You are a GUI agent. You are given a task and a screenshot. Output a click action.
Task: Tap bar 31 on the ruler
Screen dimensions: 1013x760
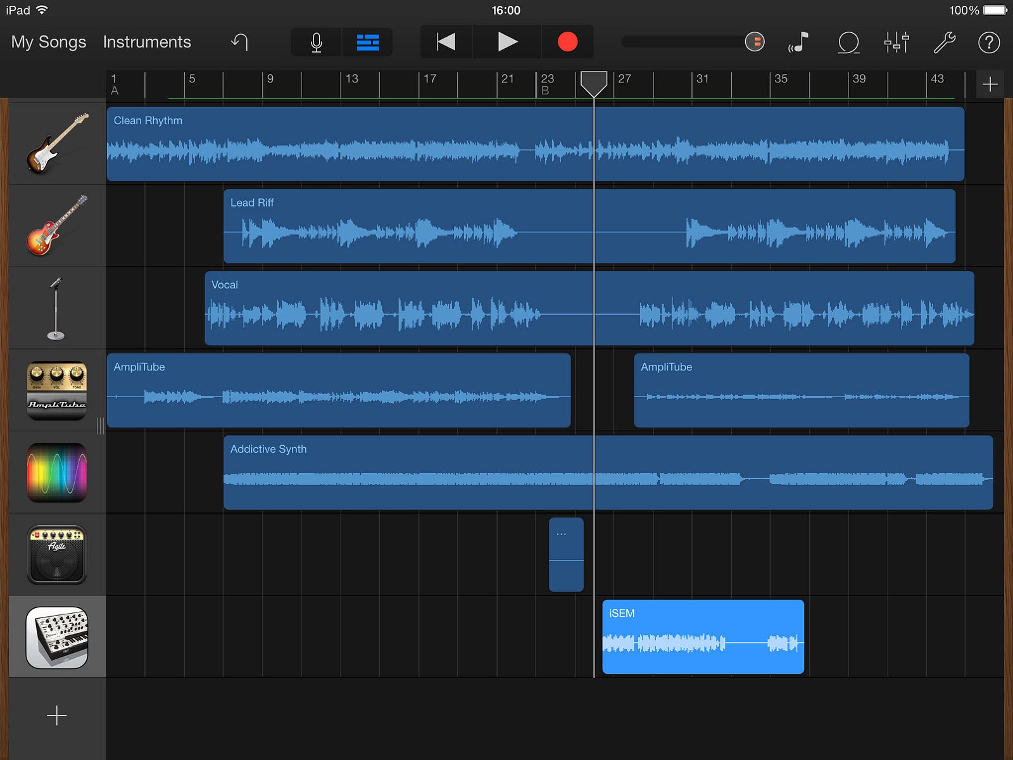point(703,79)
